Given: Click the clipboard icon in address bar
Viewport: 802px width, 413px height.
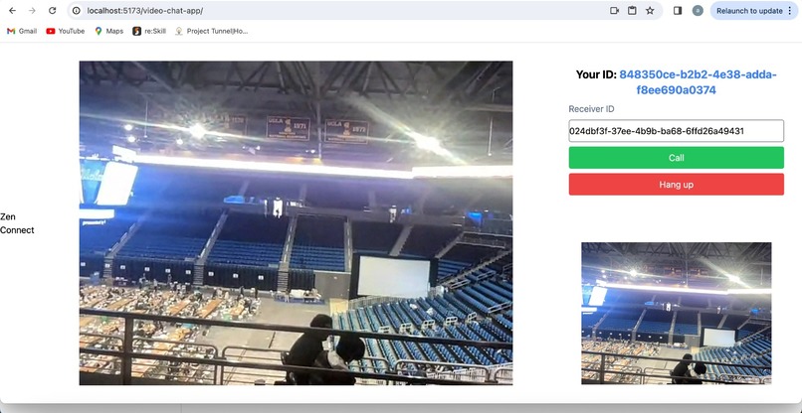Looking at the screenshot, I should pyautogui.click(x=632, y=11).
